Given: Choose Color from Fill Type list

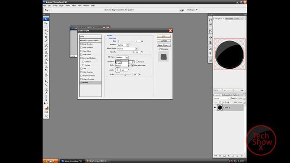Looking at the screenshot, I should click(x=122, y=61).
